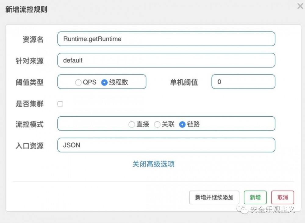Screen dimensions: 305x223
Task: Click the green 新增 button
Action: [x=255, y=197]
